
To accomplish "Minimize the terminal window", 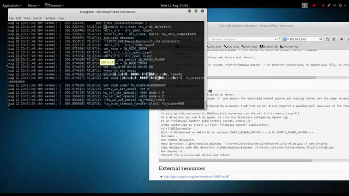I will click(189, 11).
